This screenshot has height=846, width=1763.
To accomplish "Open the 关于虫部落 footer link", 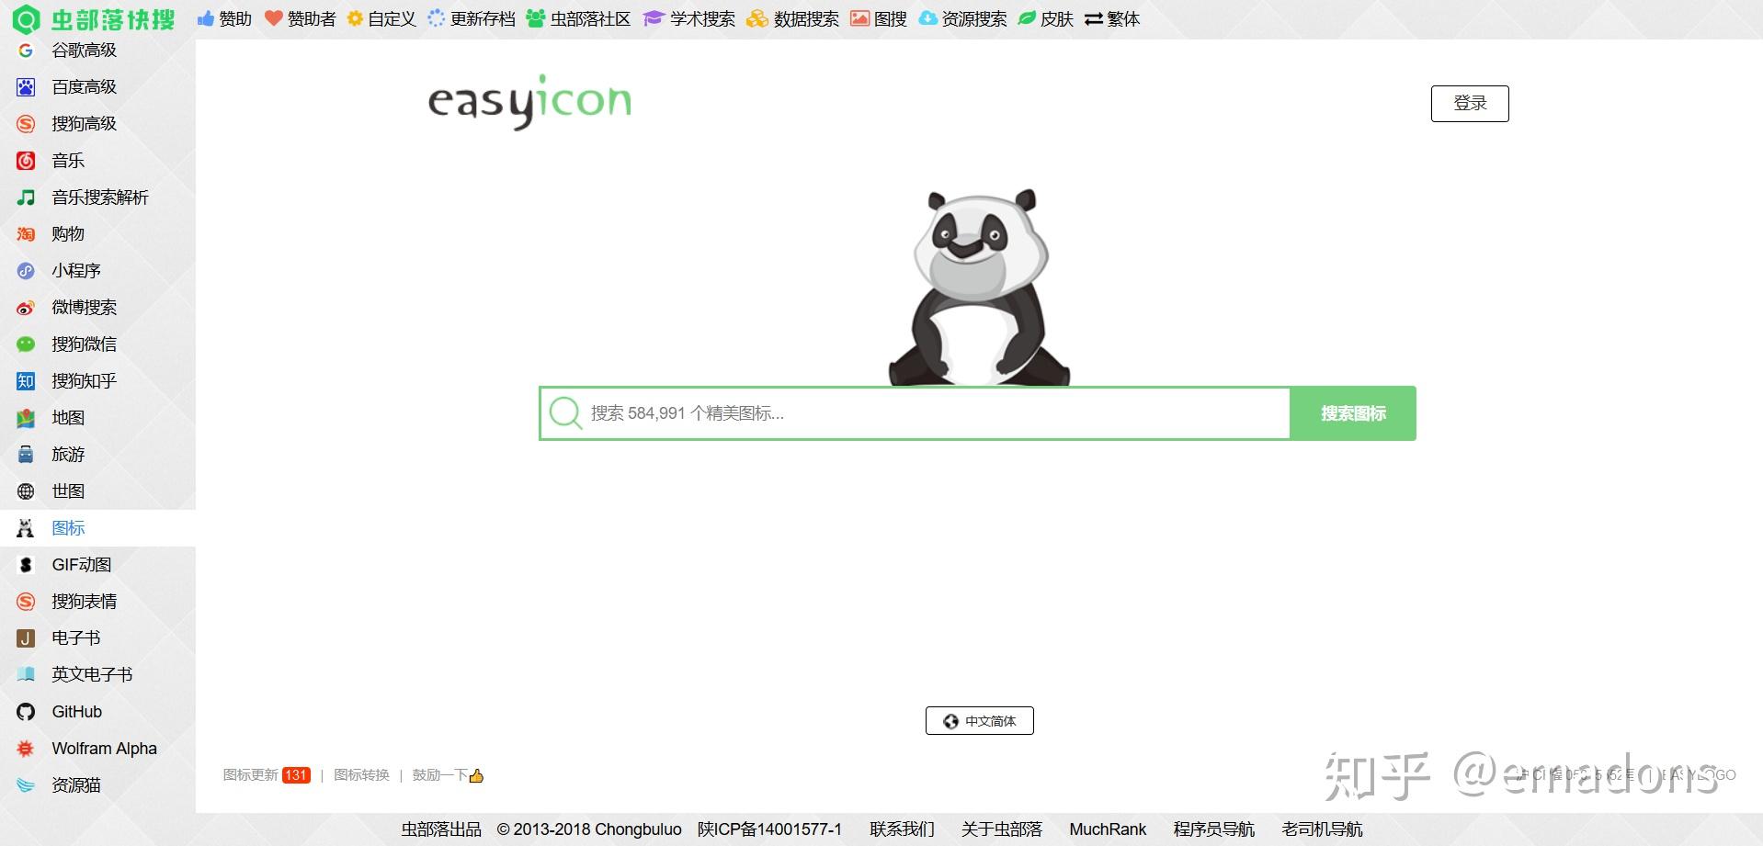I will click(1001, 829).
